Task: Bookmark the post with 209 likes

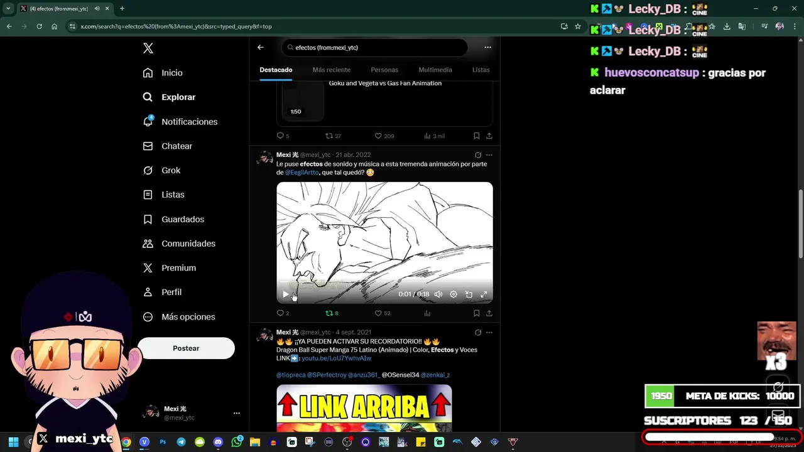Action: (x=476, y=136)
